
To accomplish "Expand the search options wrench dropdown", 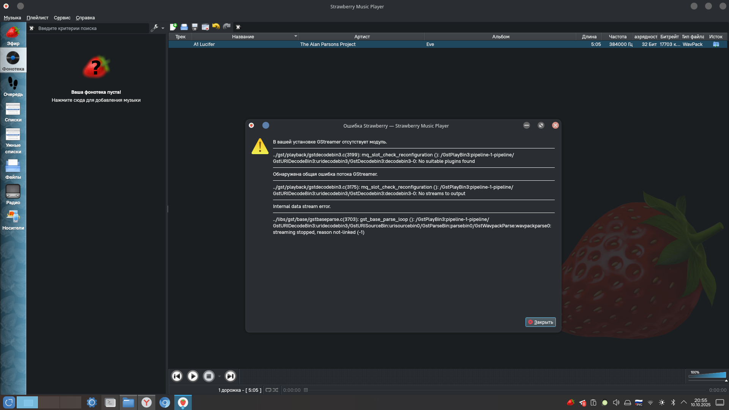I will (157, 28).
